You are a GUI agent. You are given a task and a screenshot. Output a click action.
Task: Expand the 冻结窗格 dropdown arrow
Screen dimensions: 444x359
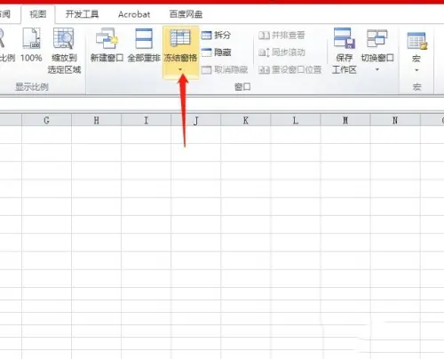point(180,70)
